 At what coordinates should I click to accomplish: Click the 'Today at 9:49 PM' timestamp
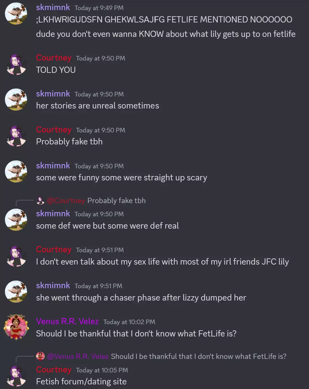(99, 8)
